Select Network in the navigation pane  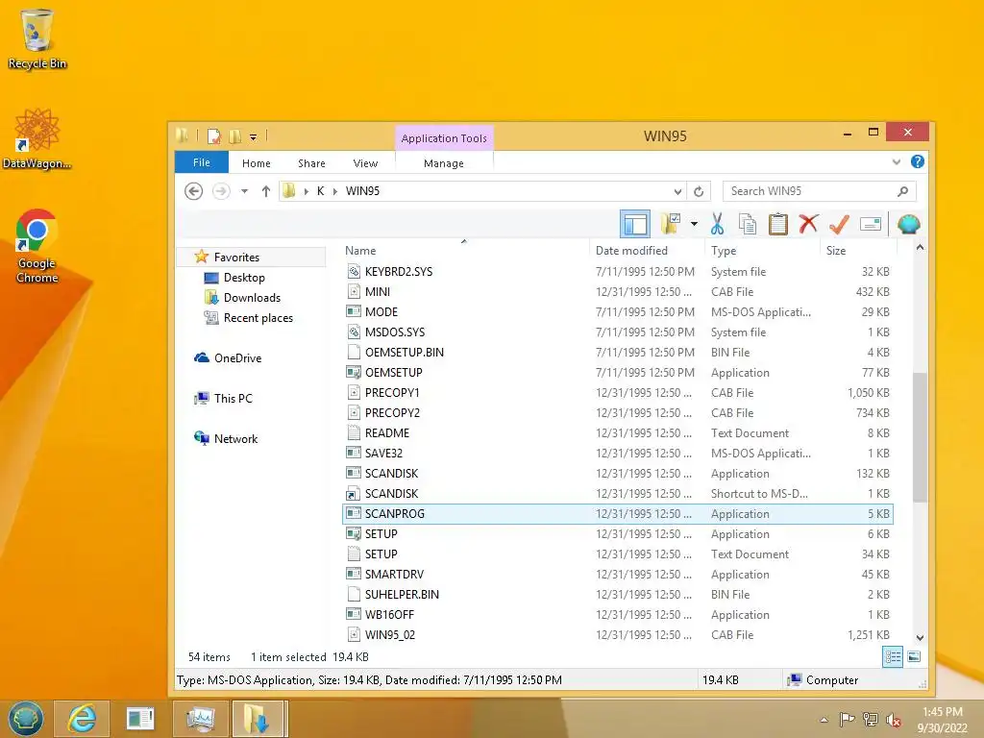click(235, 438)
